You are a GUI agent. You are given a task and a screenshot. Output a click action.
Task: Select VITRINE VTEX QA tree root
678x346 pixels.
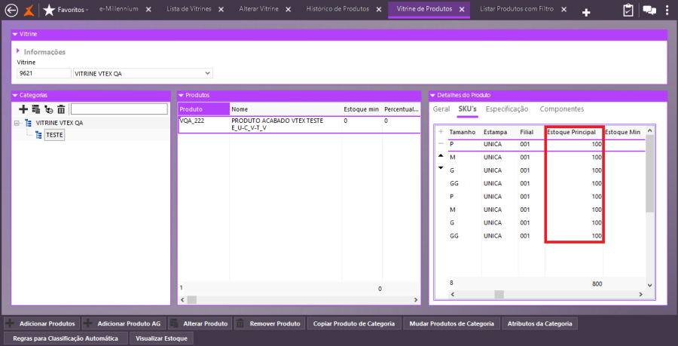pos(60,123)
